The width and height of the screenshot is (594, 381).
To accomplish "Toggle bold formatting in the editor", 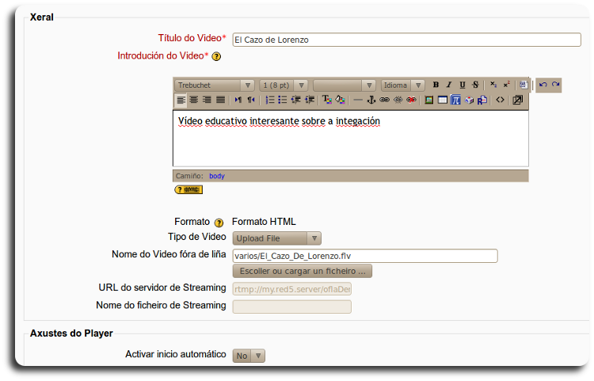I will [436, 85].
